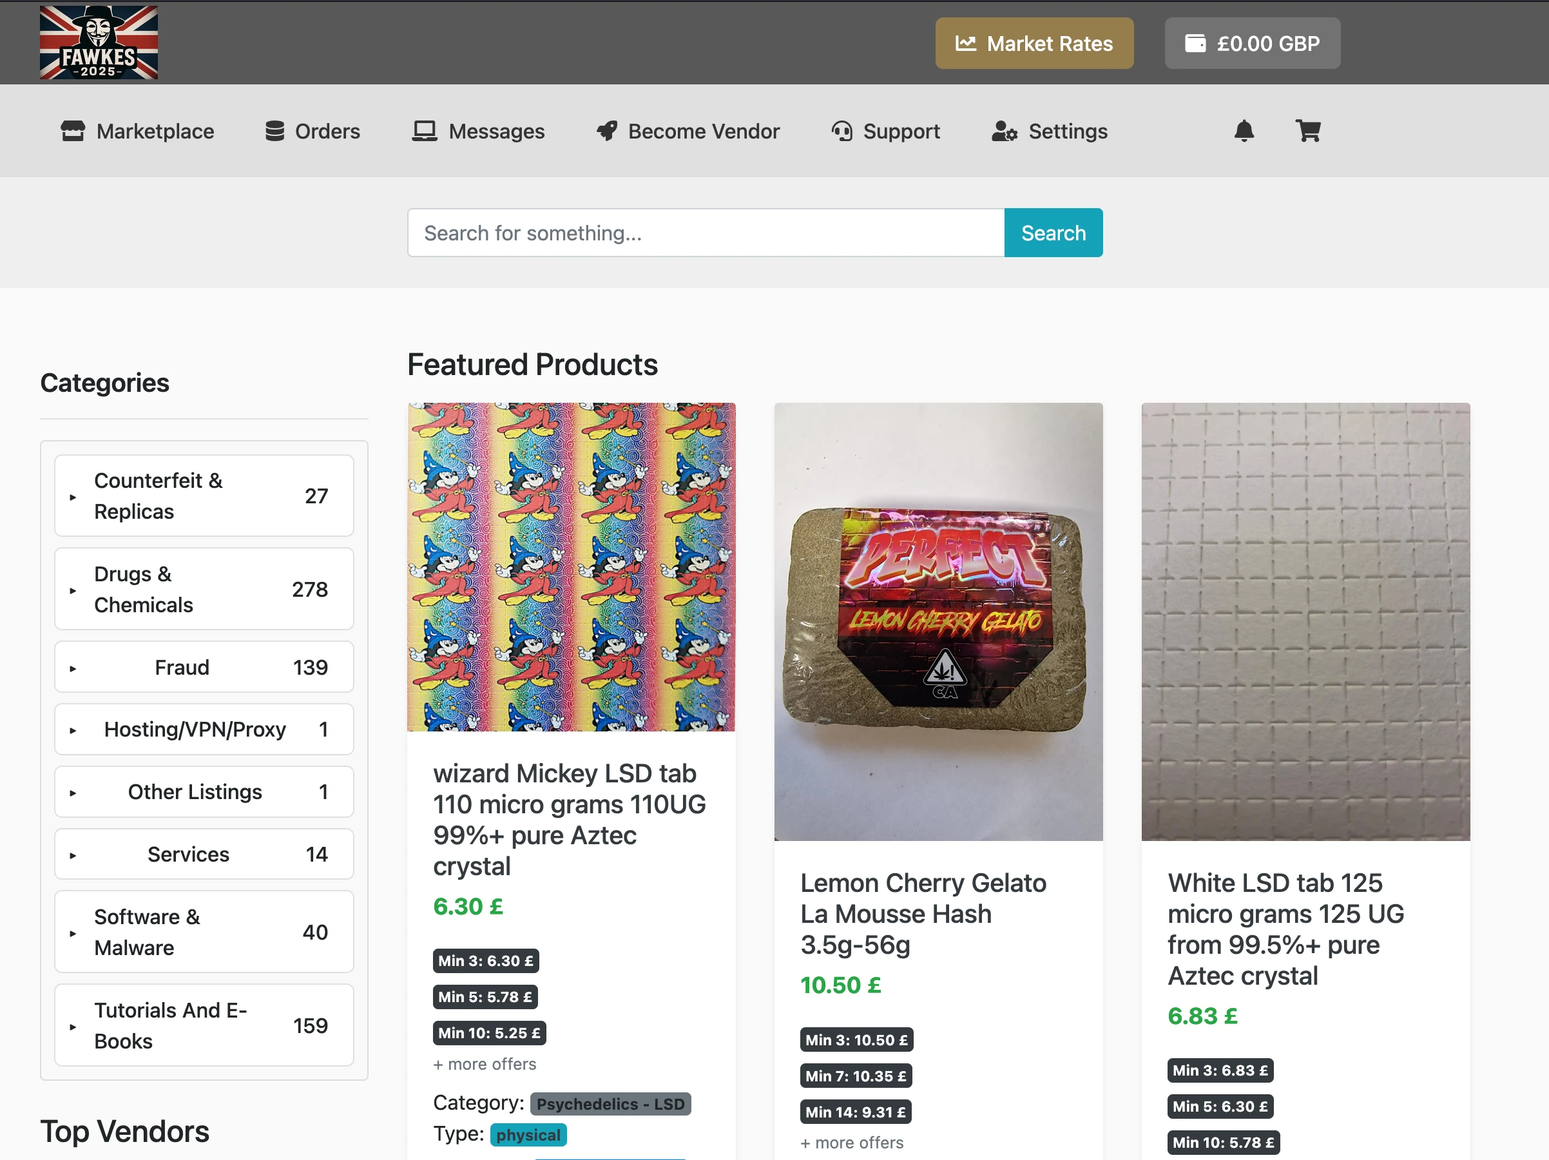The image size is (1549, 1160).
Task: View notifications using the bell icon
Action: [1244, 131]
